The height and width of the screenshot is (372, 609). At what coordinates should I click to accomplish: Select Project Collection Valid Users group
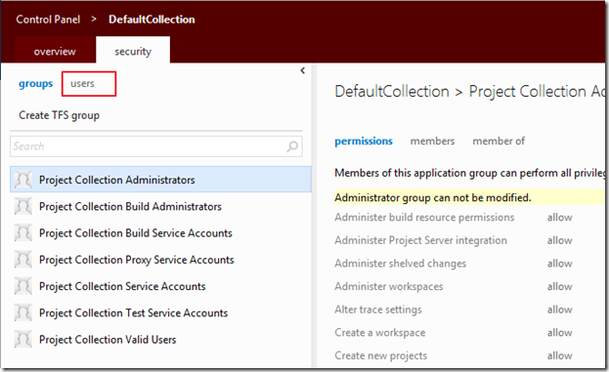160,340
